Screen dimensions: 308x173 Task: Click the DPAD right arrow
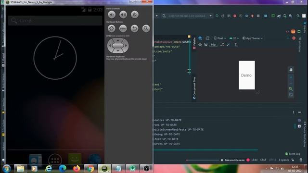click(126, 46)
